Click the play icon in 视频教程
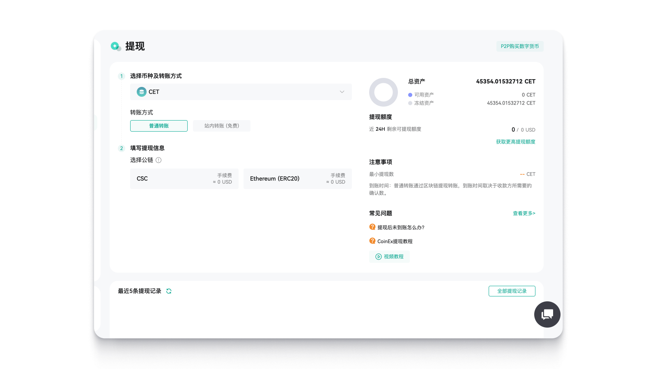The height and width of the screenshot is (369, 657). 379,257
